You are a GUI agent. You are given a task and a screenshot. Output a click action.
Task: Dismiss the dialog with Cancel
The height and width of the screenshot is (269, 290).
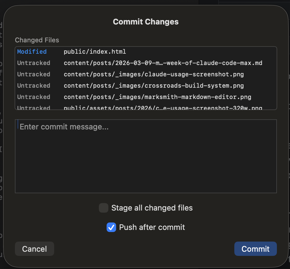(34, 249)
